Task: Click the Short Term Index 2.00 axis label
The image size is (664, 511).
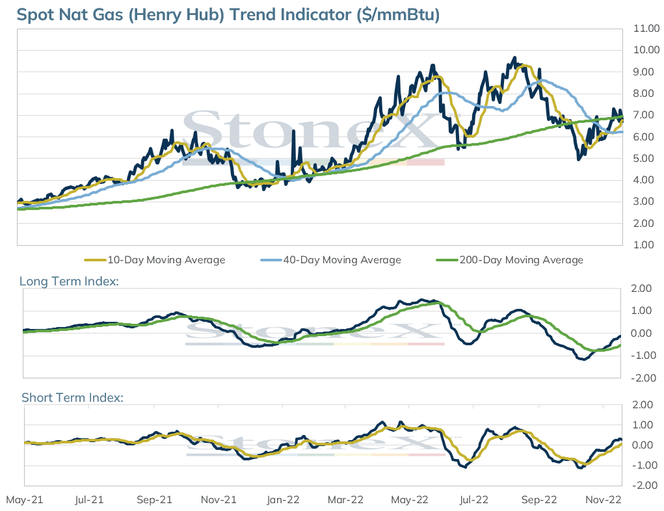Action: coord(643,405)
